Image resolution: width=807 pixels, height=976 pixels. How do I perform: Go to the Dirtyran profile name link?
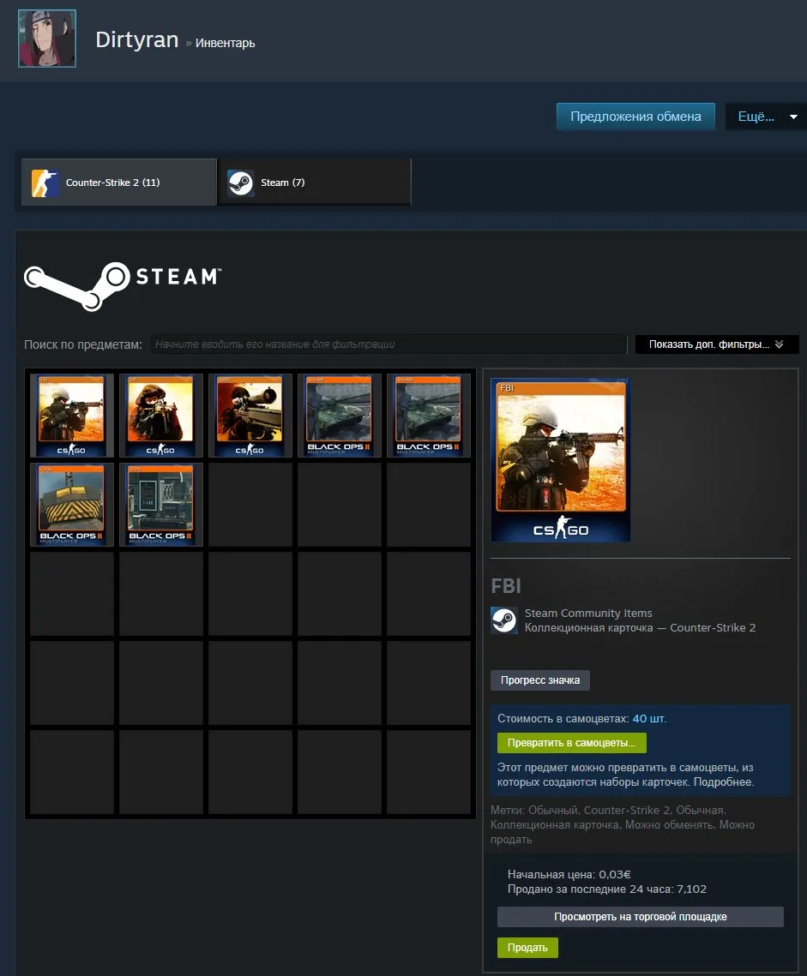pos(137,39)
